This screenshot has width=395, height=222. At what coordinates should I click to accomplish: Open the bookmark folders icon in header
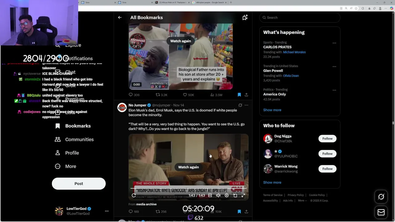(x=245, y=18)
